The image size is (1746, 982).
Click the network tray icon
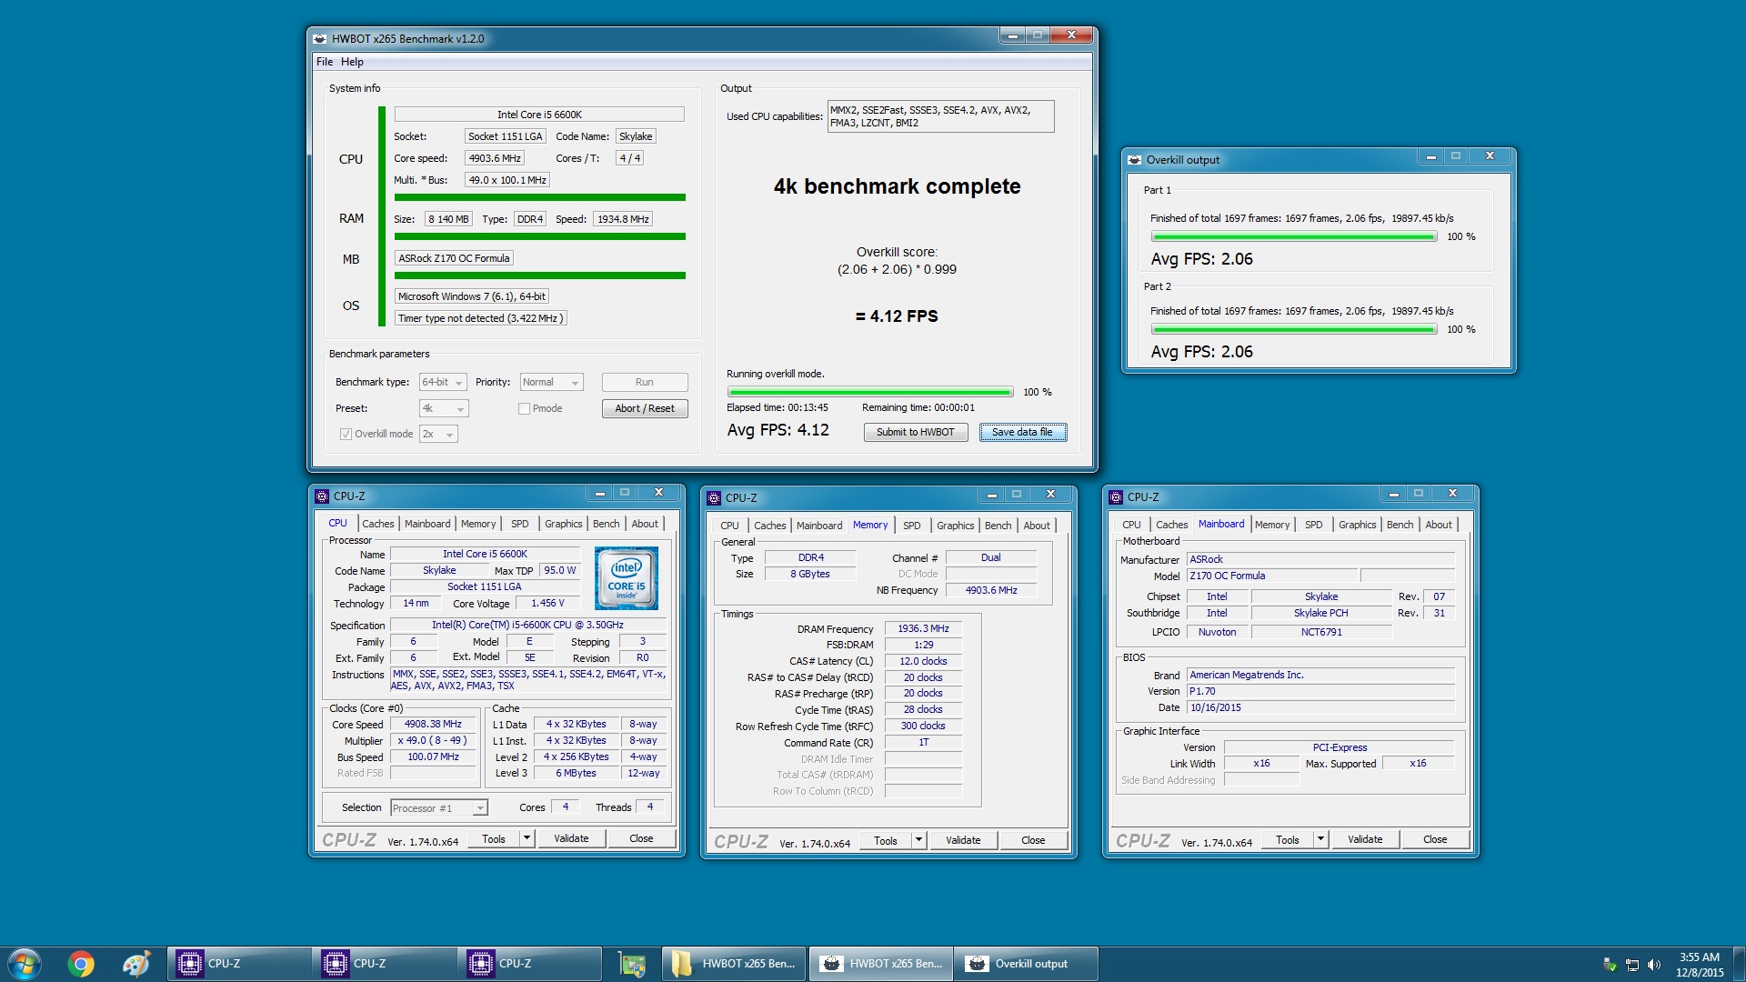[1632, 965]
